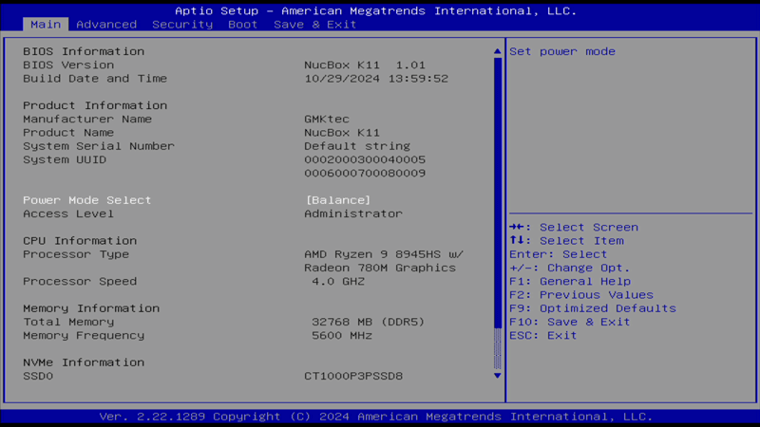The image size is (760, 427).
Task: Click the Default string serial value
Action: pyautogui.click(x=357, y=146)
